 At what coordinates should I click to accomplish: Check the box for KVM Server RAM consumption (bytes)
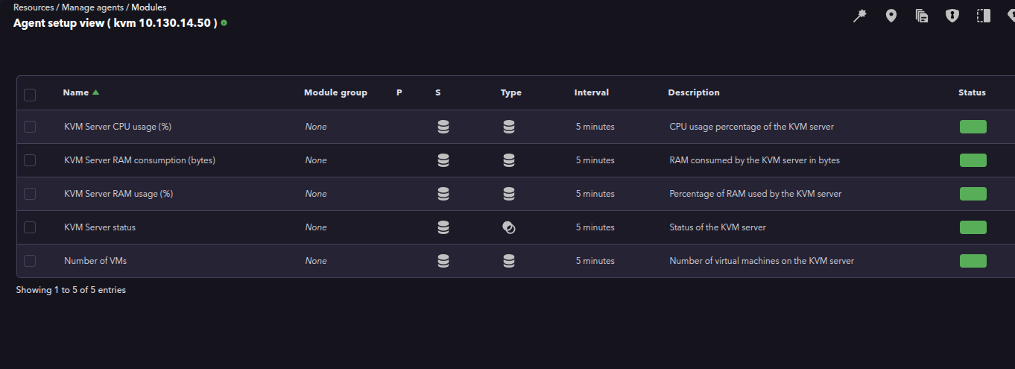[30, 160]
